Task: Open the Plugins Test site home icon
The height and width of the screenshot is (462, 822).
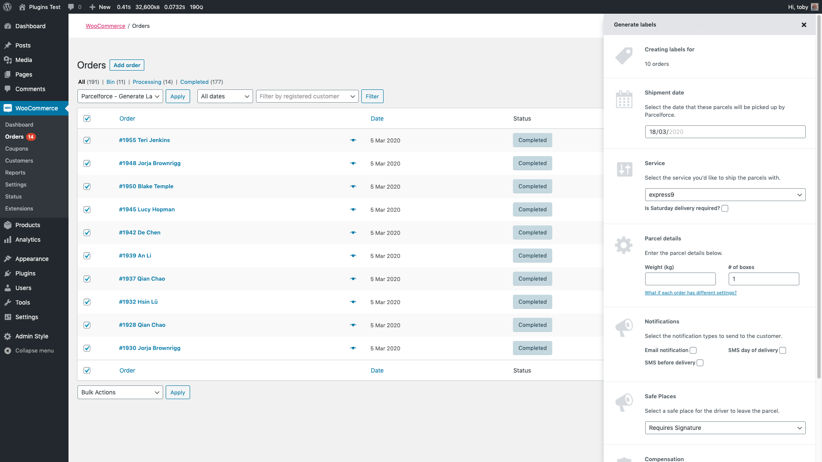Action: tap(22, 7)
